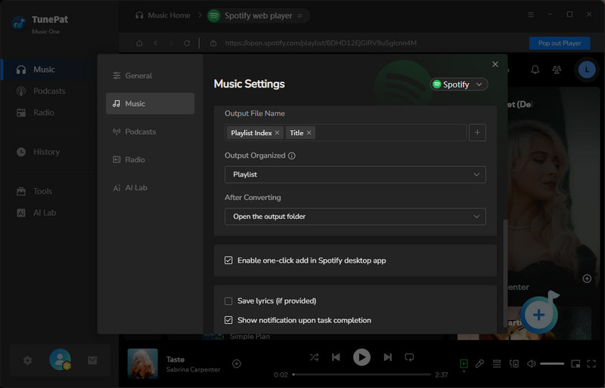
Task: Select Music settings tab
Action: (150, 103)
